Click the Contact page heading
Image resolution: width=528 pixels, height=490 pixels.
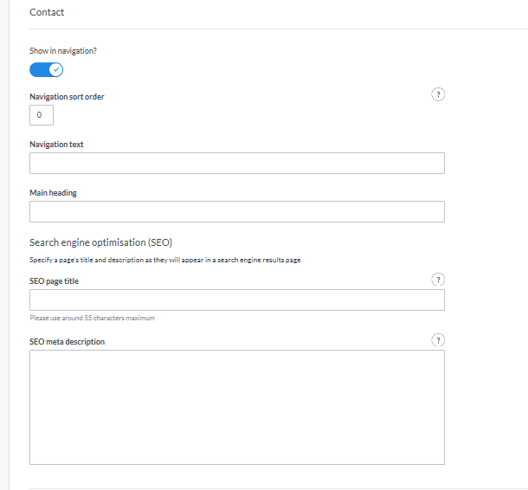[x=47, y=13]
